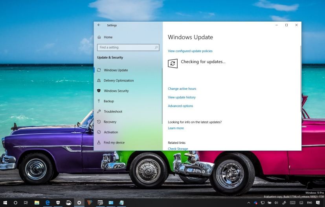The width and height of the screenshot is (325, 207).
Task: Launch File Explorer from the taskbar
Action: click(x=37, y=203)
